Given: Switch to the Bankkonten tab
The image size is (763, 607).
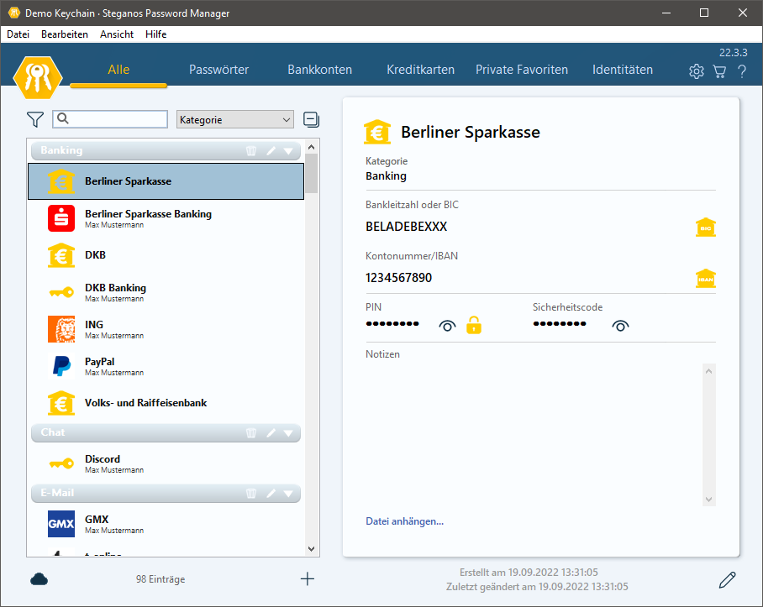Looking at the screenshot, I should coord(319,70).
